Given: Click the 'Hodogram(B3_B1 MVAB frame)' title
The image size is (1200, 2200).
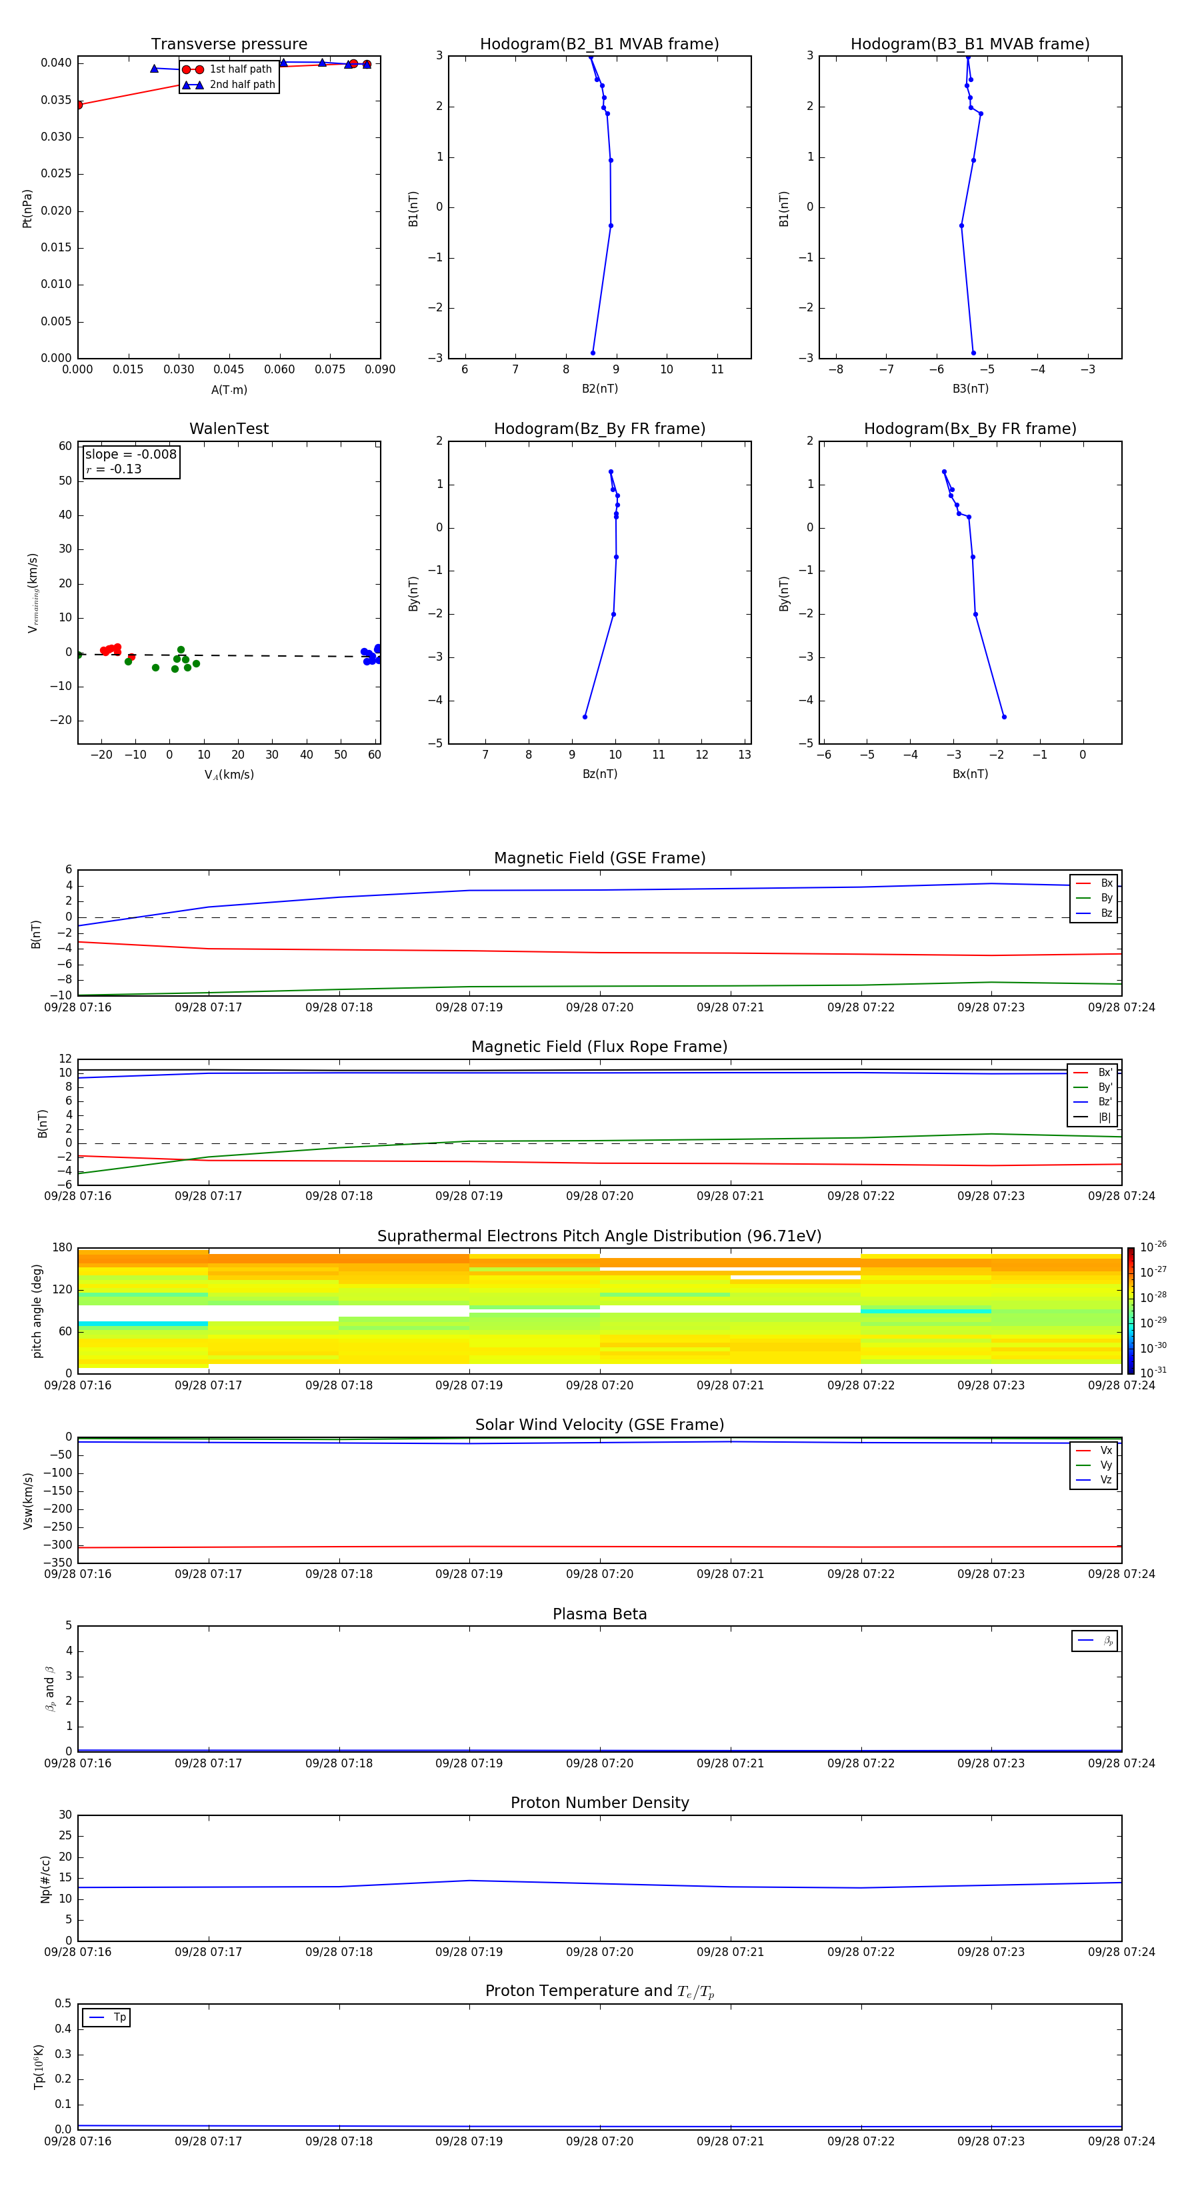Looking at the screenshot, I should click(970, 45).
